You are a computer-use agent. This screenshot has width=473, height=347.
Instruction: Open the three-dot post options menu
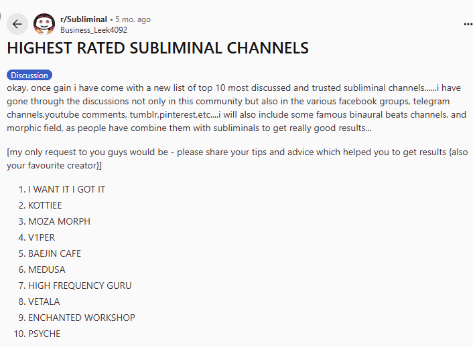[x=468, y=24]
